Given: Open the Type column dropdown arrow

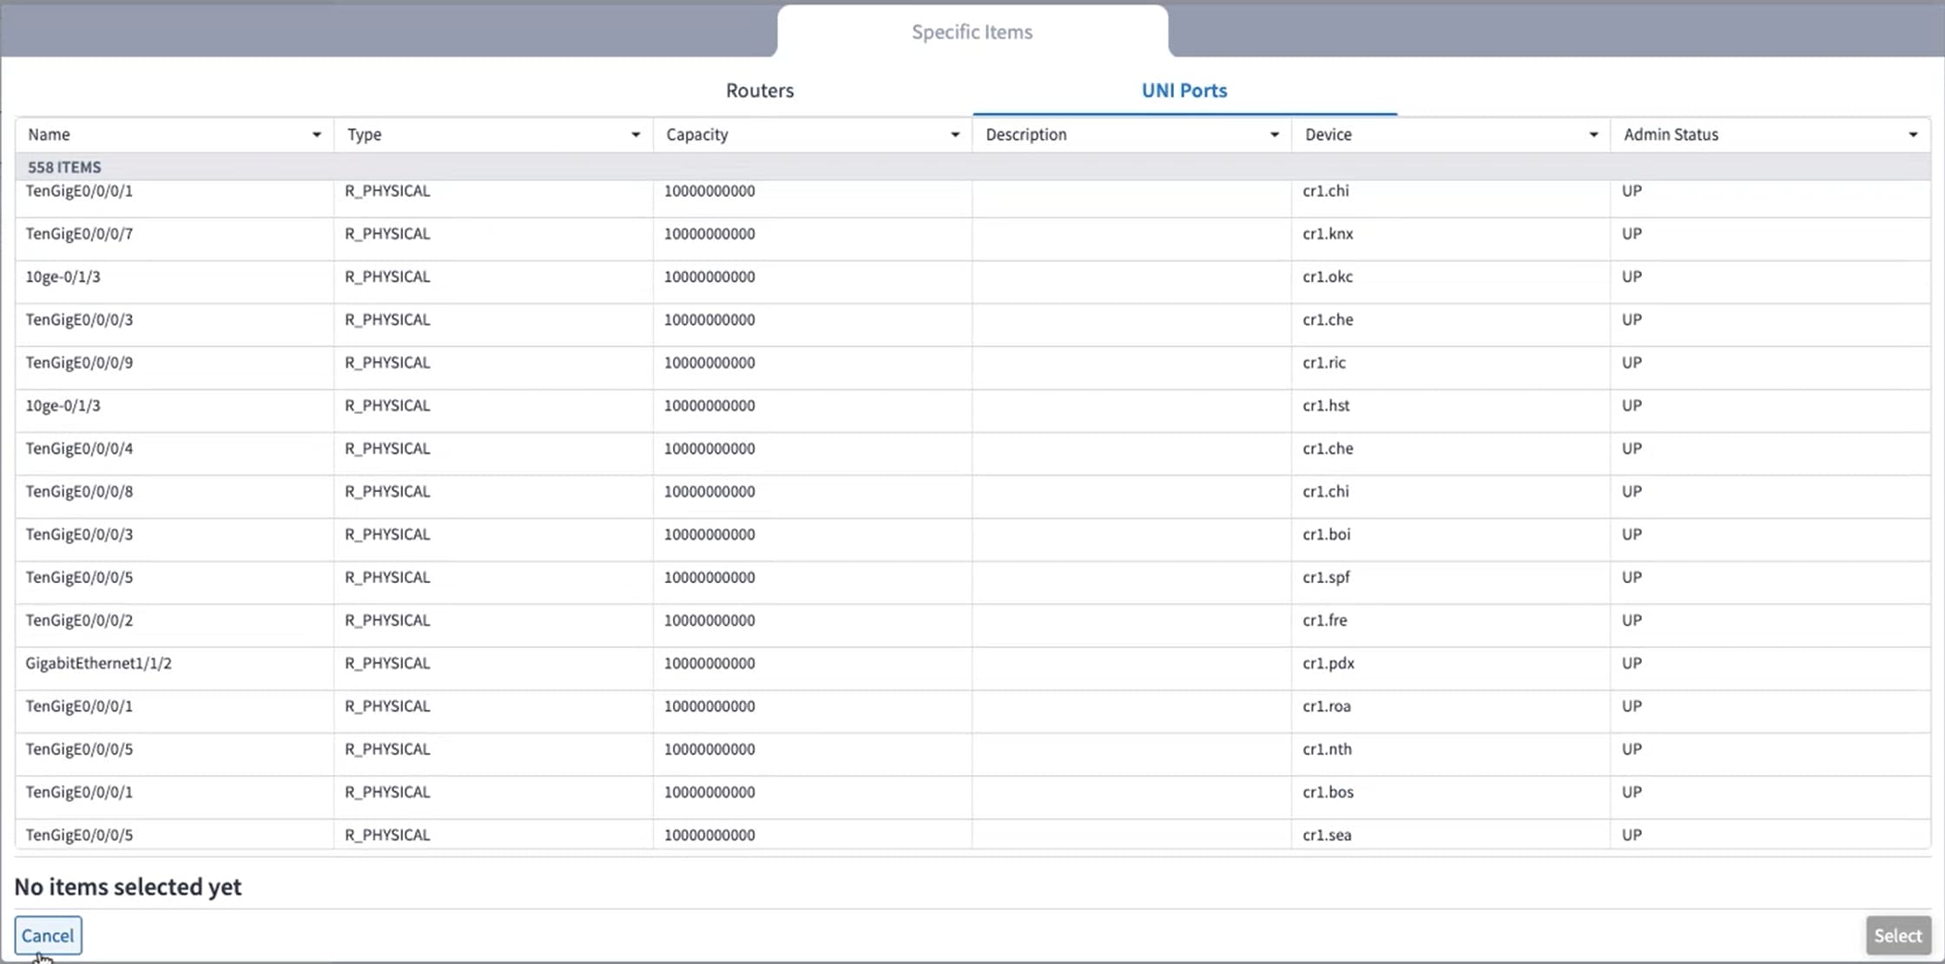Looking at the screenshot, I should coord(636,134).
